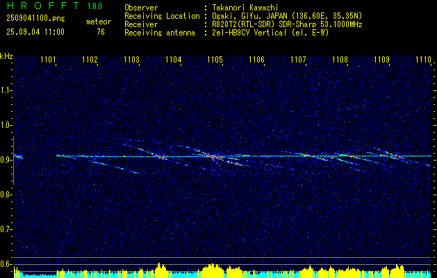Click frequency axis label 0.8
Image resolution: width=437 pixels, height=278 pixels.
[5, 195]
